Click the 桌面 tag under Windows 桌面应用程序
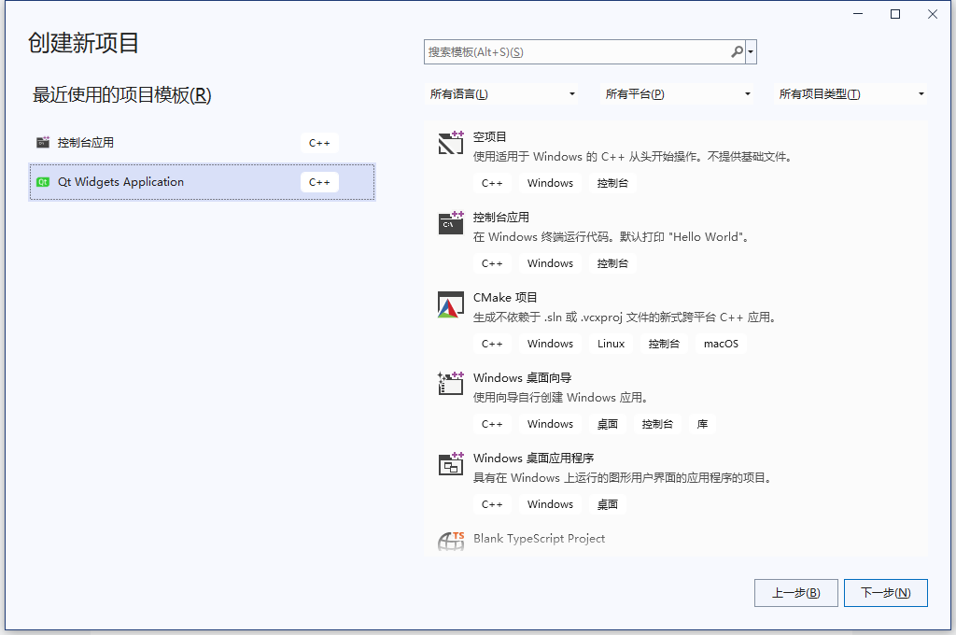 (x=607, y=504)
